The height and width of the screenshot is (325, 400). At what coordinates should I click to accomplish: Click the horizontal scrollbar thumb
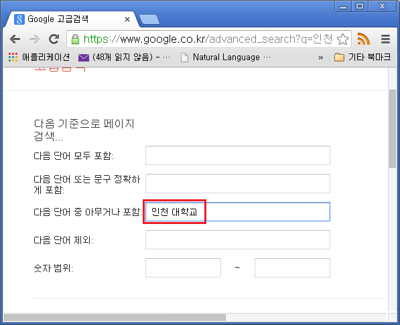[x=115, y=318]
